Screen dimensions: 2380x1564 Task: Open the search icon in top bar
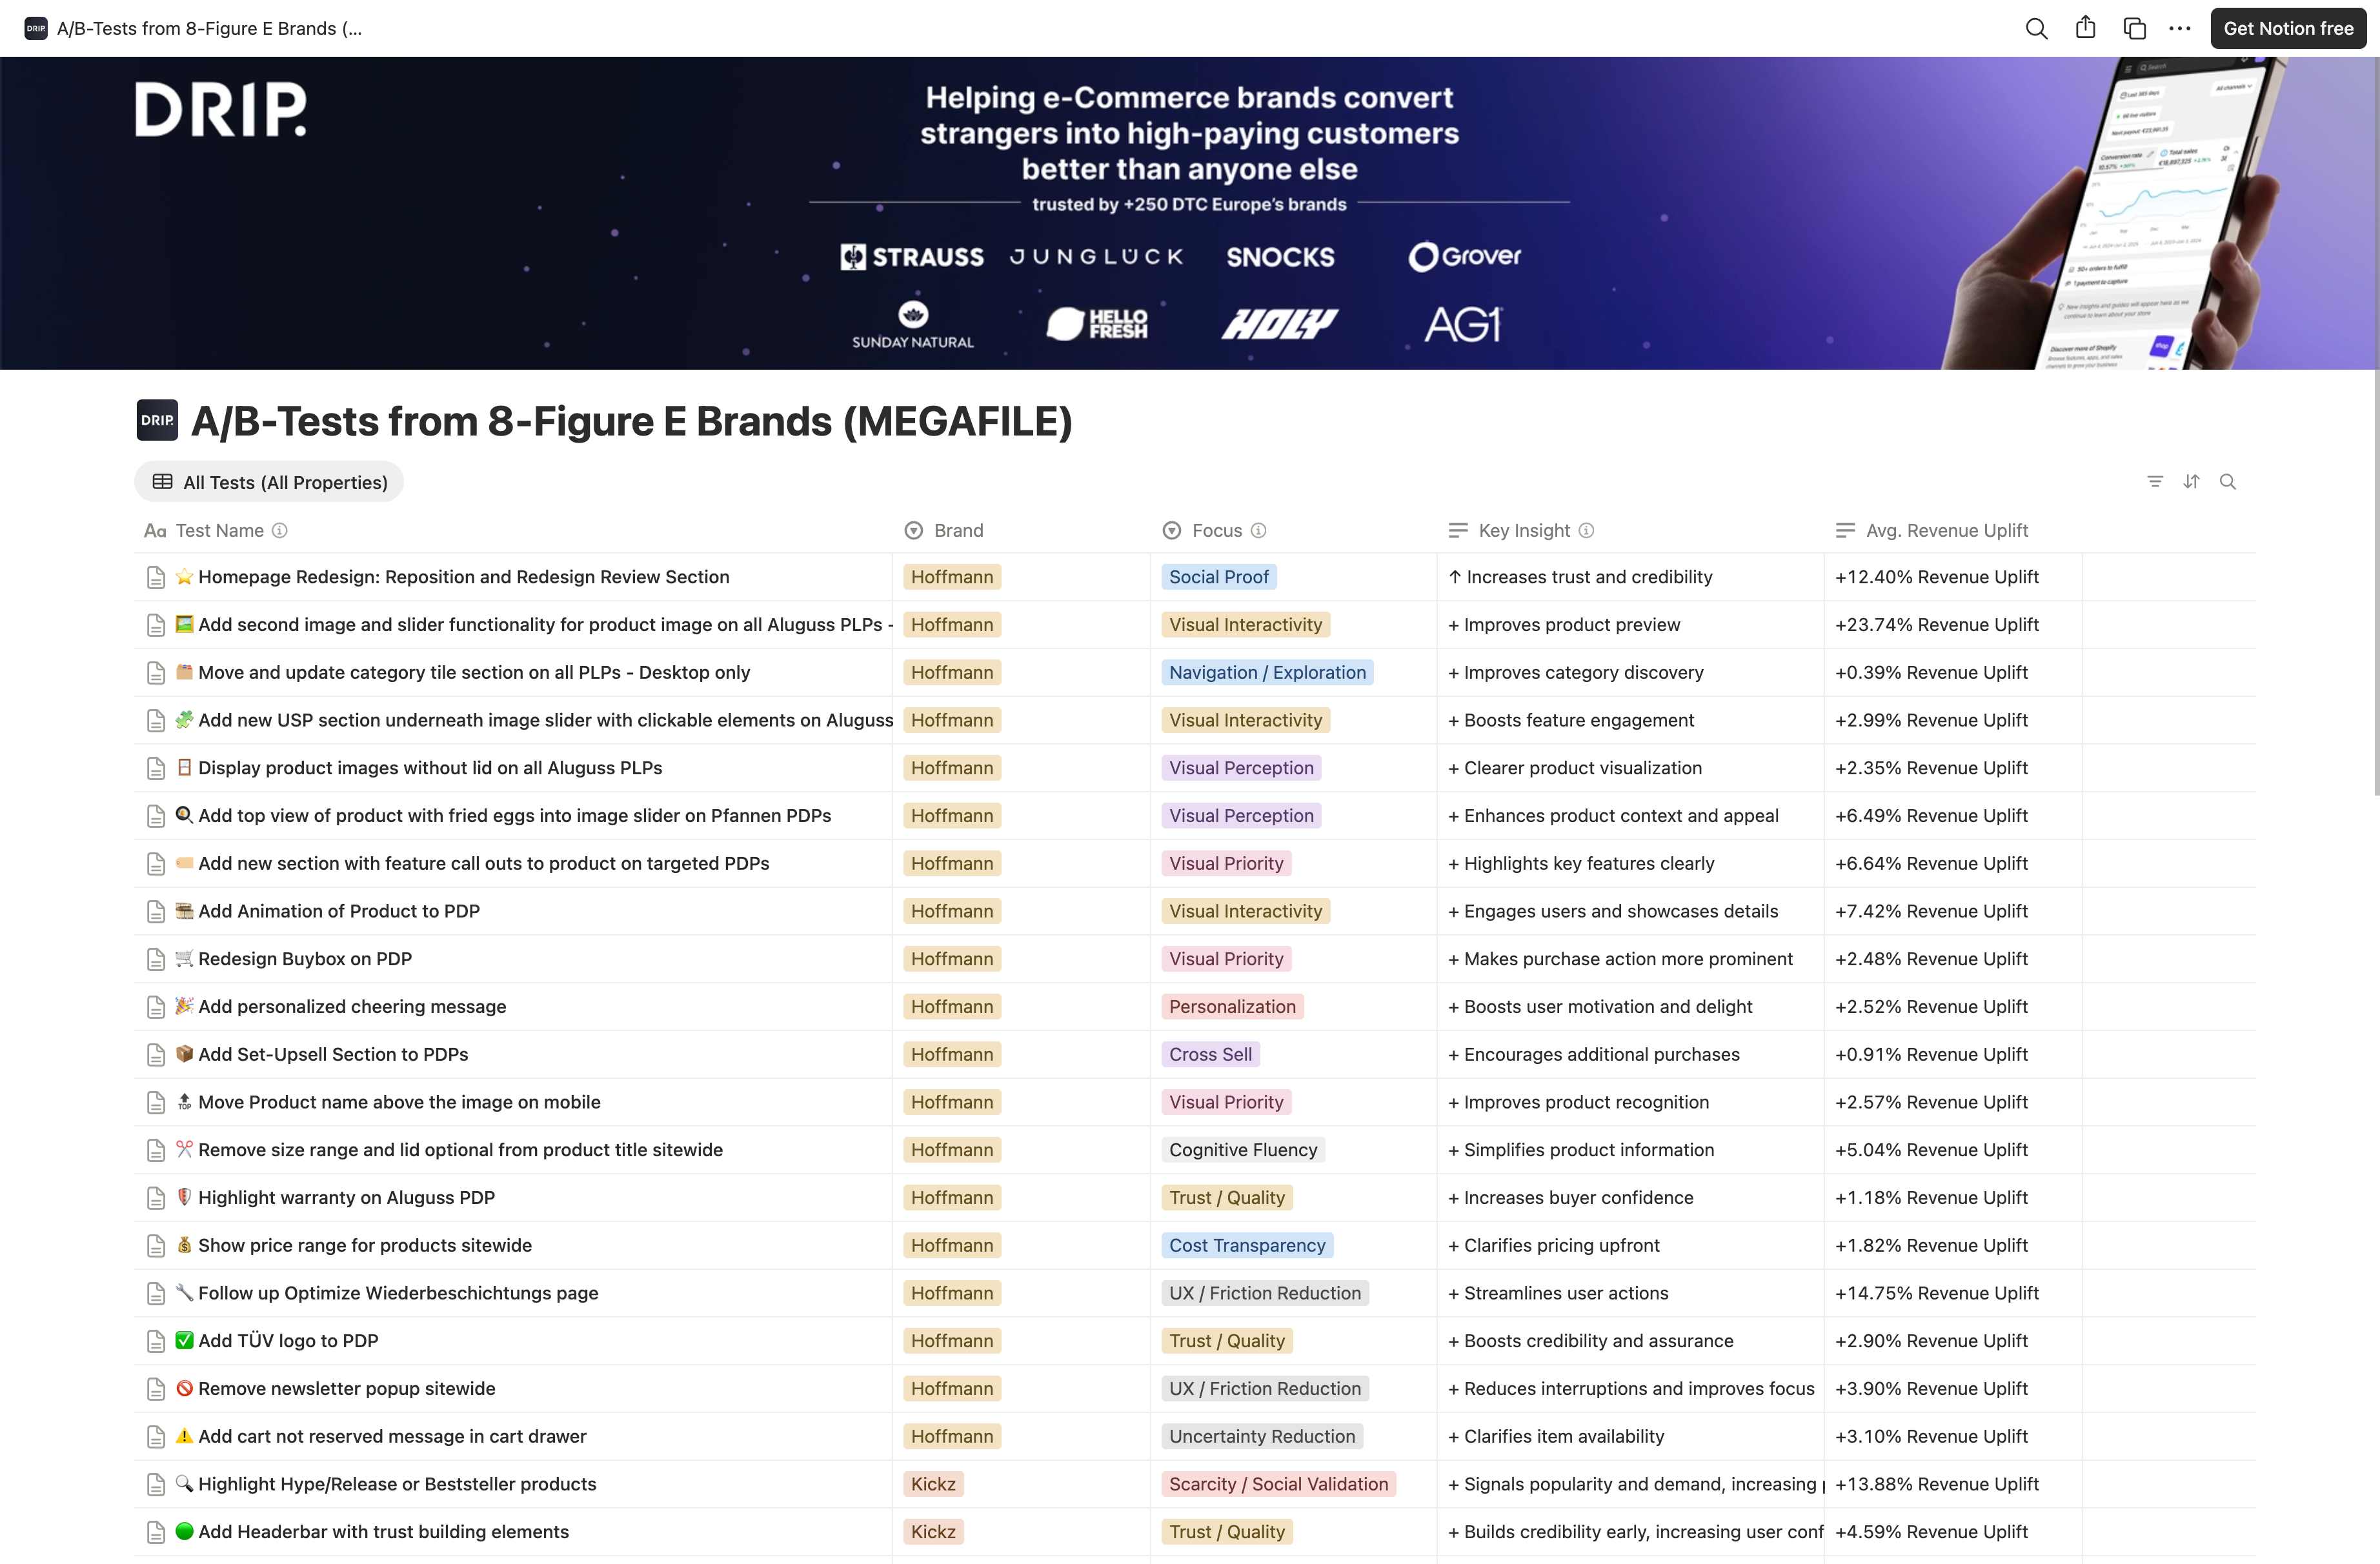tap(2036, 28)
